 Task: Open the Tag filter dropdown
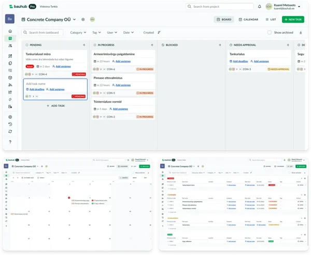96,32
